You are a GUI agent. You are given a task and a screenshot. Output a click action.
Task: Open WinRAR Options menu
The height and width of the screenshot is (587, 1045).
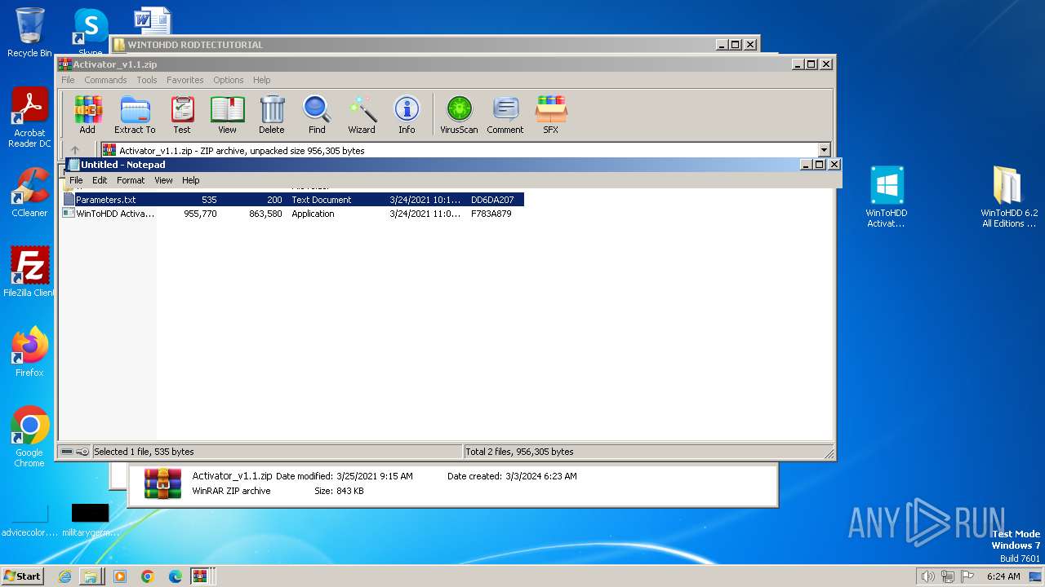click(x=229, y=80)
